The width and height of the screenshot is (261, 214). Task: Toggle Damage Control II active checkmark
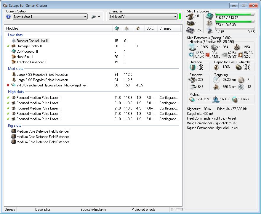click(x=8, y=46)
